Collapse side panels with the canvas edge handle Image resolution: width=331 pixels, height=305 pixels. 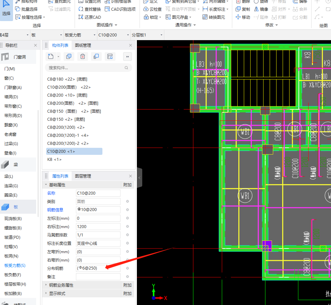[139, 178]
